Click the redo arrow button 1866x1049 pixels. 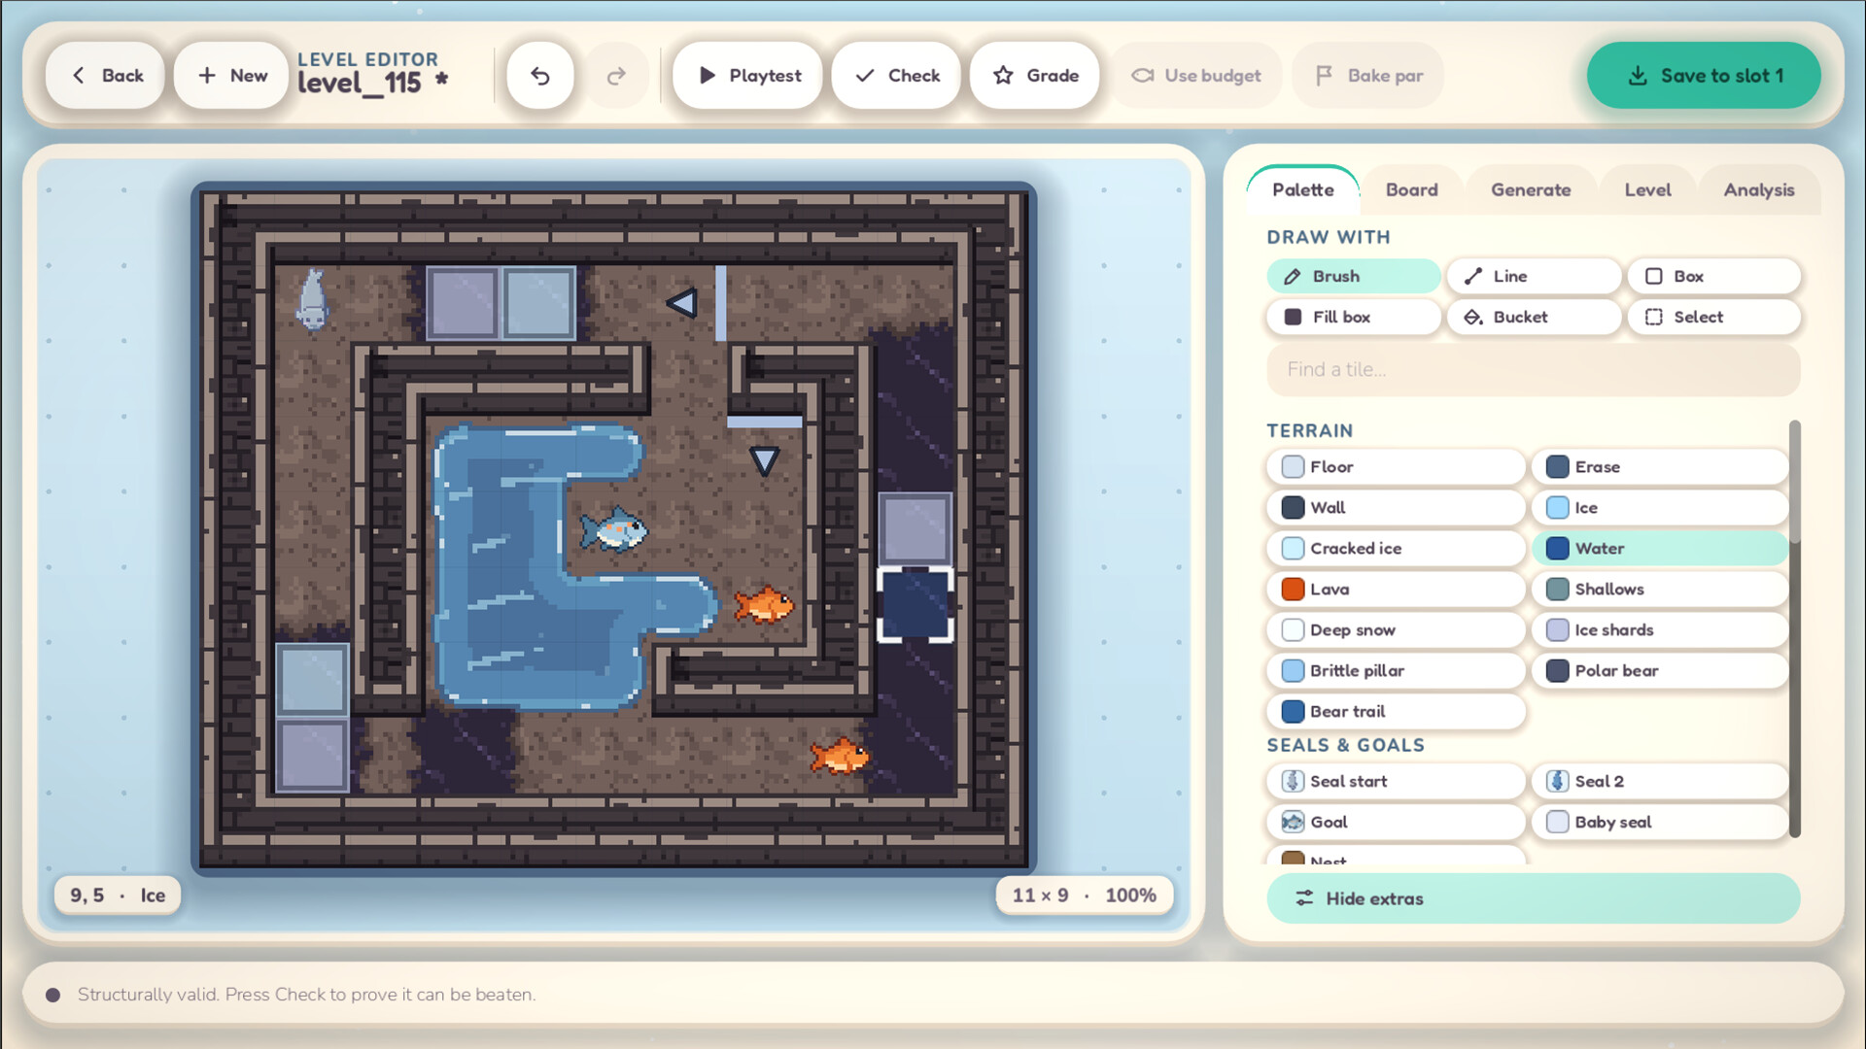[x=616, y=76]
